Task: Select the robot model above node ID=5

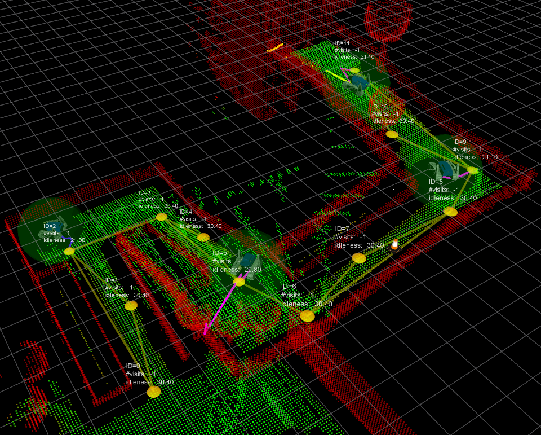Action: (x=247, y=265)
